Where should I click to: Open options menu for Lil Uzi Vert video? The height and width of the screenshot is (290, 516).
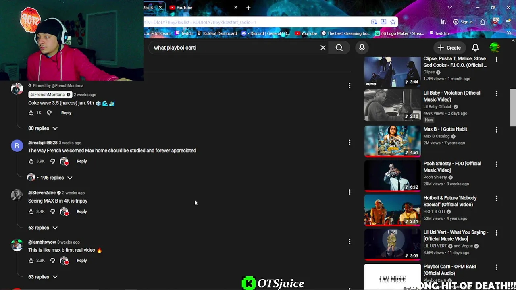496,233
